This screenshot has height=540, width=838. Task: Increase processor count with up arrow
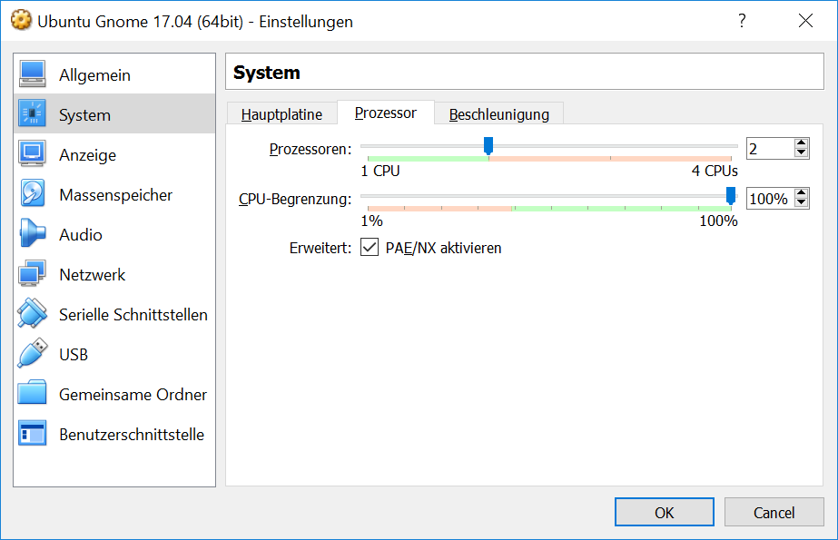[x=801, y=143]
